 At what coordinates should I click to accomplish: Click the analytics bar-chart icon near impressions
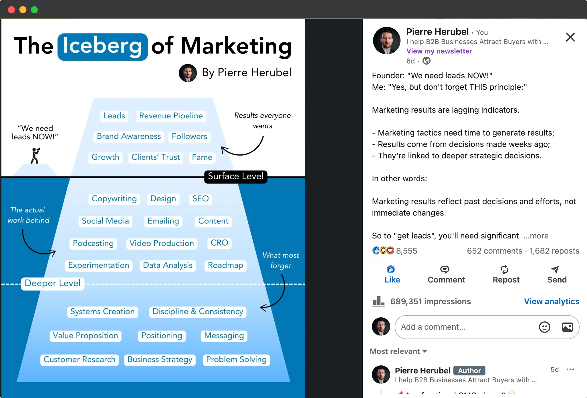(378, 301)
